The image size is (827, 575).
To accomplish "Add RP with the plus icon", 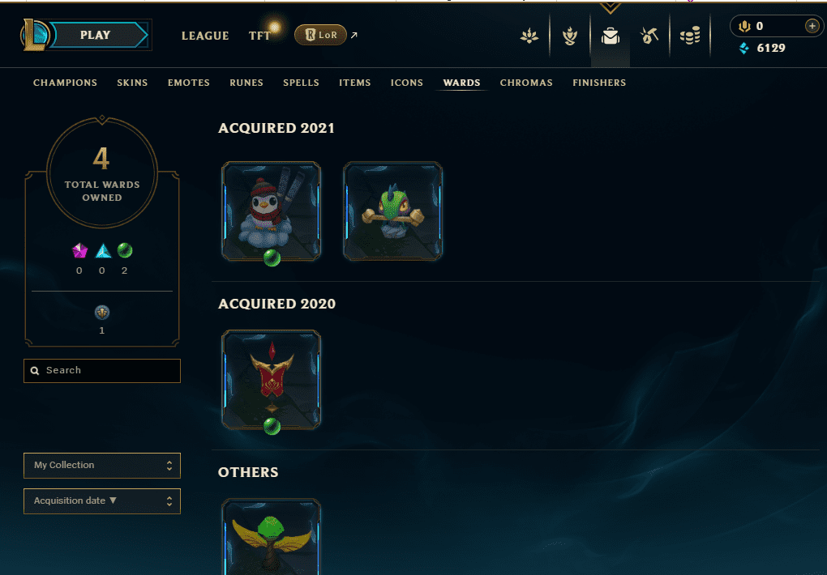I will click(x=812, y=26).
